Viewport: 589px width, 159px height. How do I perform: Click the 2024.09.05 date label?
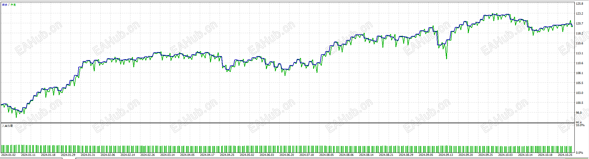click(426, 155)
